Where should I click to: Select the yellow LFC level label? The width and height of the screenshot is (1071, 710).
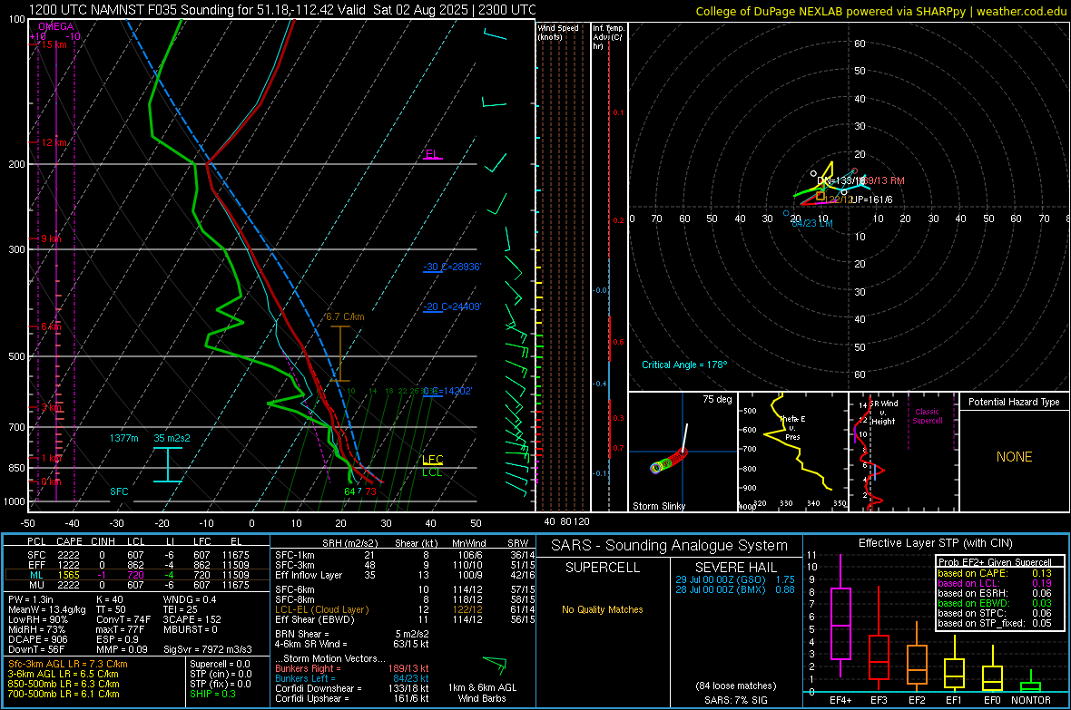[432, 460]
